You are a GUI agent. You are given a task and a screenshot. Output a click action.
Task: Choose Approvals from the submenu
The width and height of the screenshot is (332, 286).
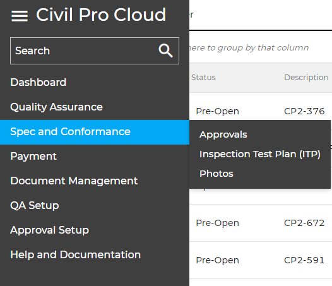pos(223,134)
